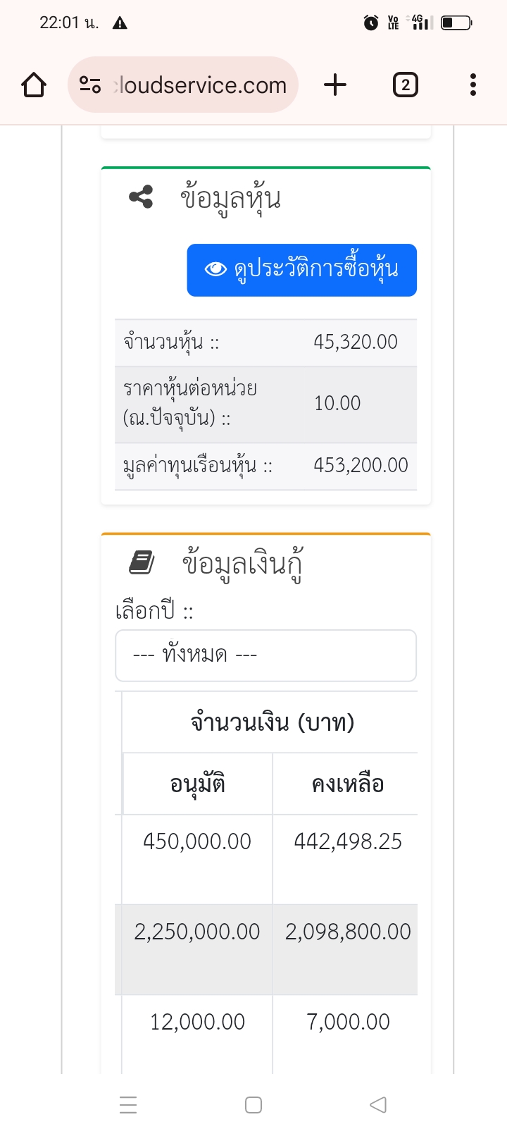The width and height of the screenshot is (507, 1136).
Task: Tap Android recent apps menu icon
Action: click(128, 1104)
